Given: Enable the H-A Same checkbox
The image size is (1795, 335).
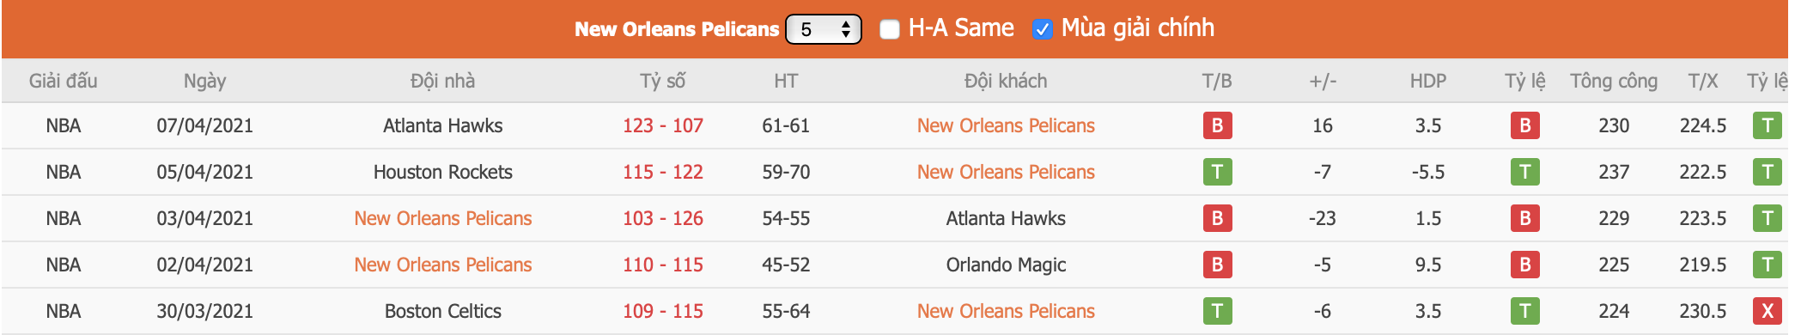Looking at the screenshot, I should pyautogui.click(x=890, y=29).
